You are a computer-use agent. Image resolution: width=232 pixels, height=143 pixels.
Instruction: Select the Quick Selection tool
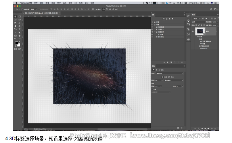19,19
